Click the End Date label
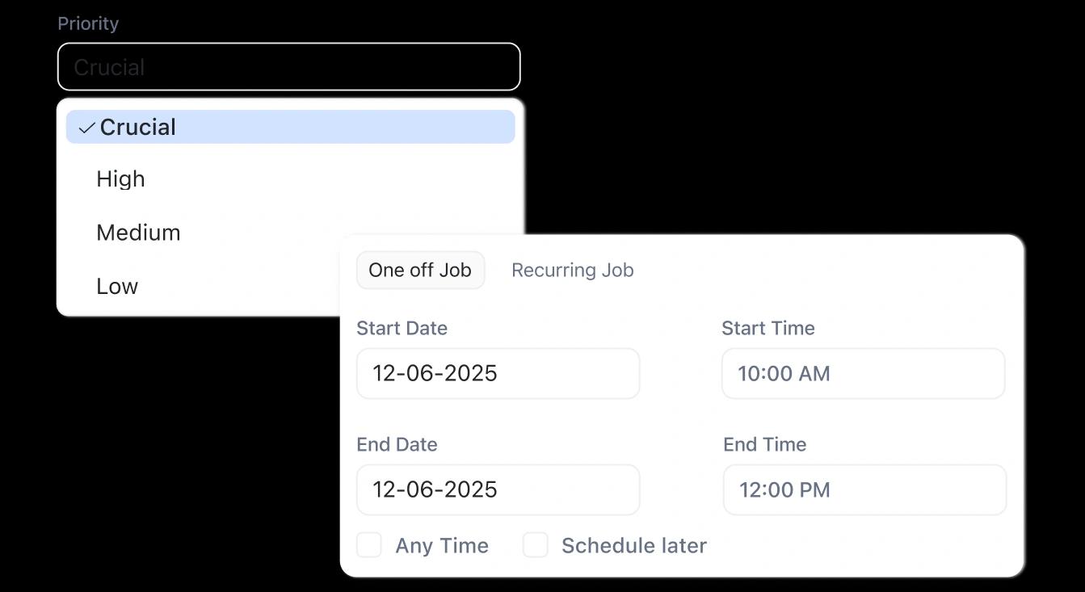This screenshot has height=592, width=1085. point(397,444)
